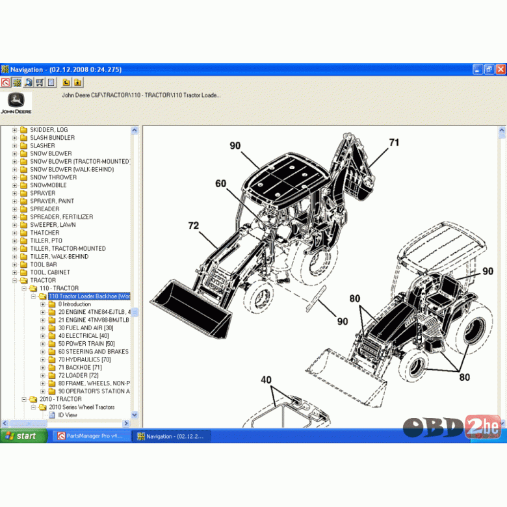Open the shopping cart toolbar icon
Image resolution: width=507 pixels, height=507 pixels.
pyautogui.click(x=40, y=83)
